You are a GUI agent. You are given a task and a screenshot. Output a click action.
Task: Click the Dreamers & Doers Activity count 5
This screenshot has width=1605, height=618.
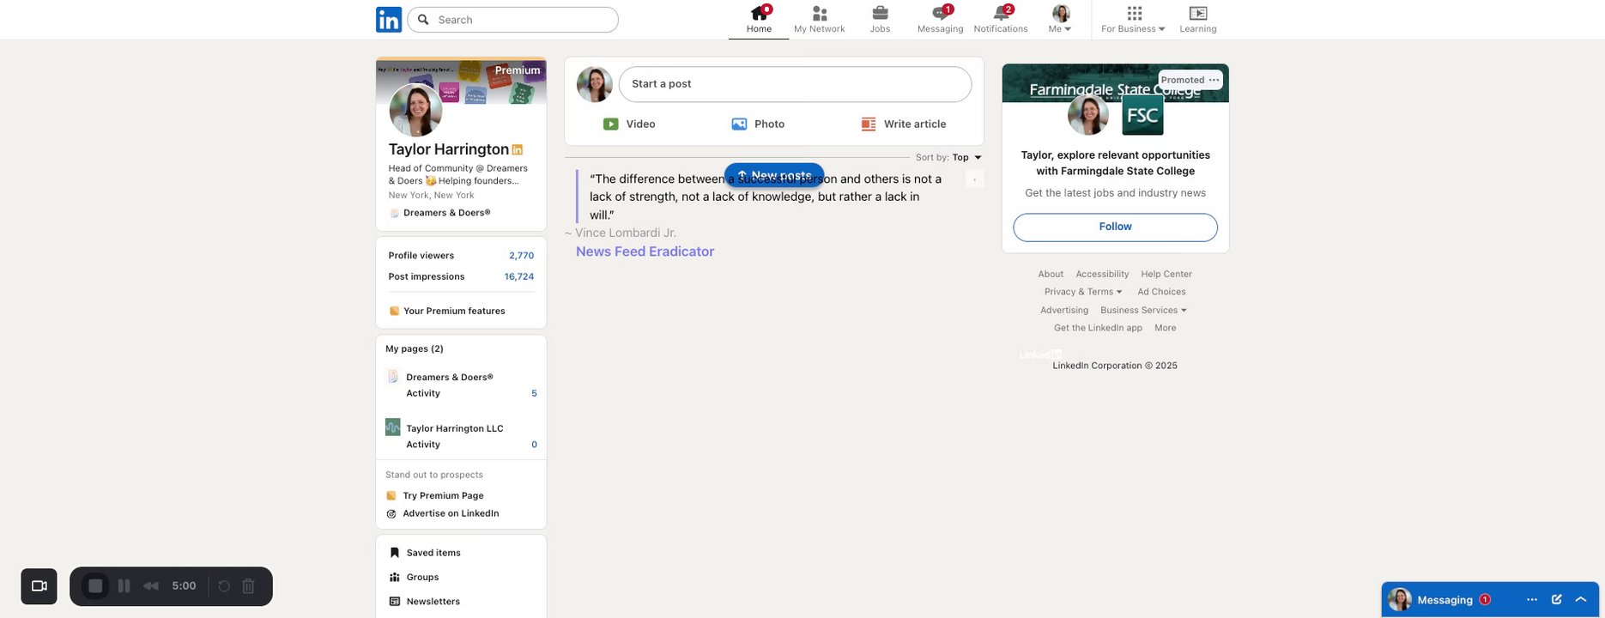tap(534, 393)
